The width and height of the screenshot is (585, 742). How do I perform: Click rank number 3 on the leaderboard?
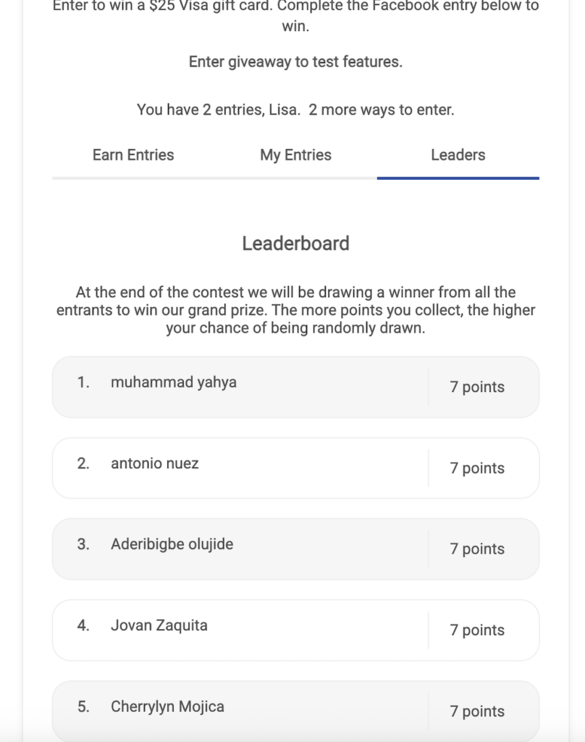pyautogui.click(x=83, y=544)
